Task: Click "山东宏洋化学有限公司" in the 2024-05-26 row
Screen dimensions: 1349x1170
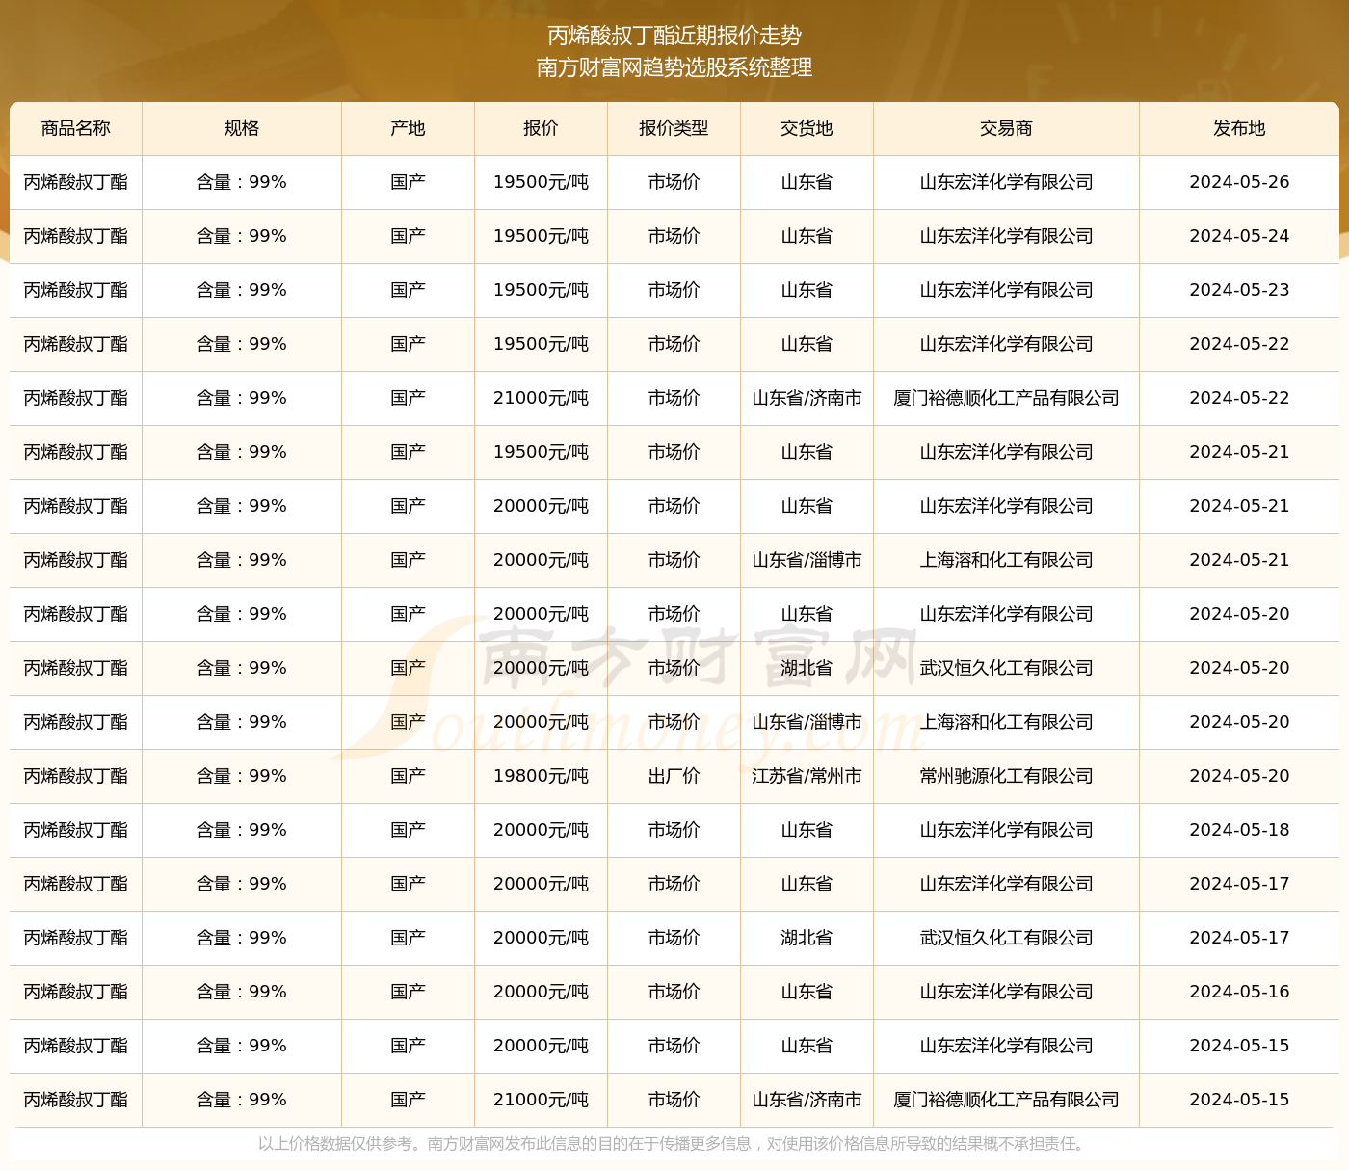Action: (x=1006, y=182)
